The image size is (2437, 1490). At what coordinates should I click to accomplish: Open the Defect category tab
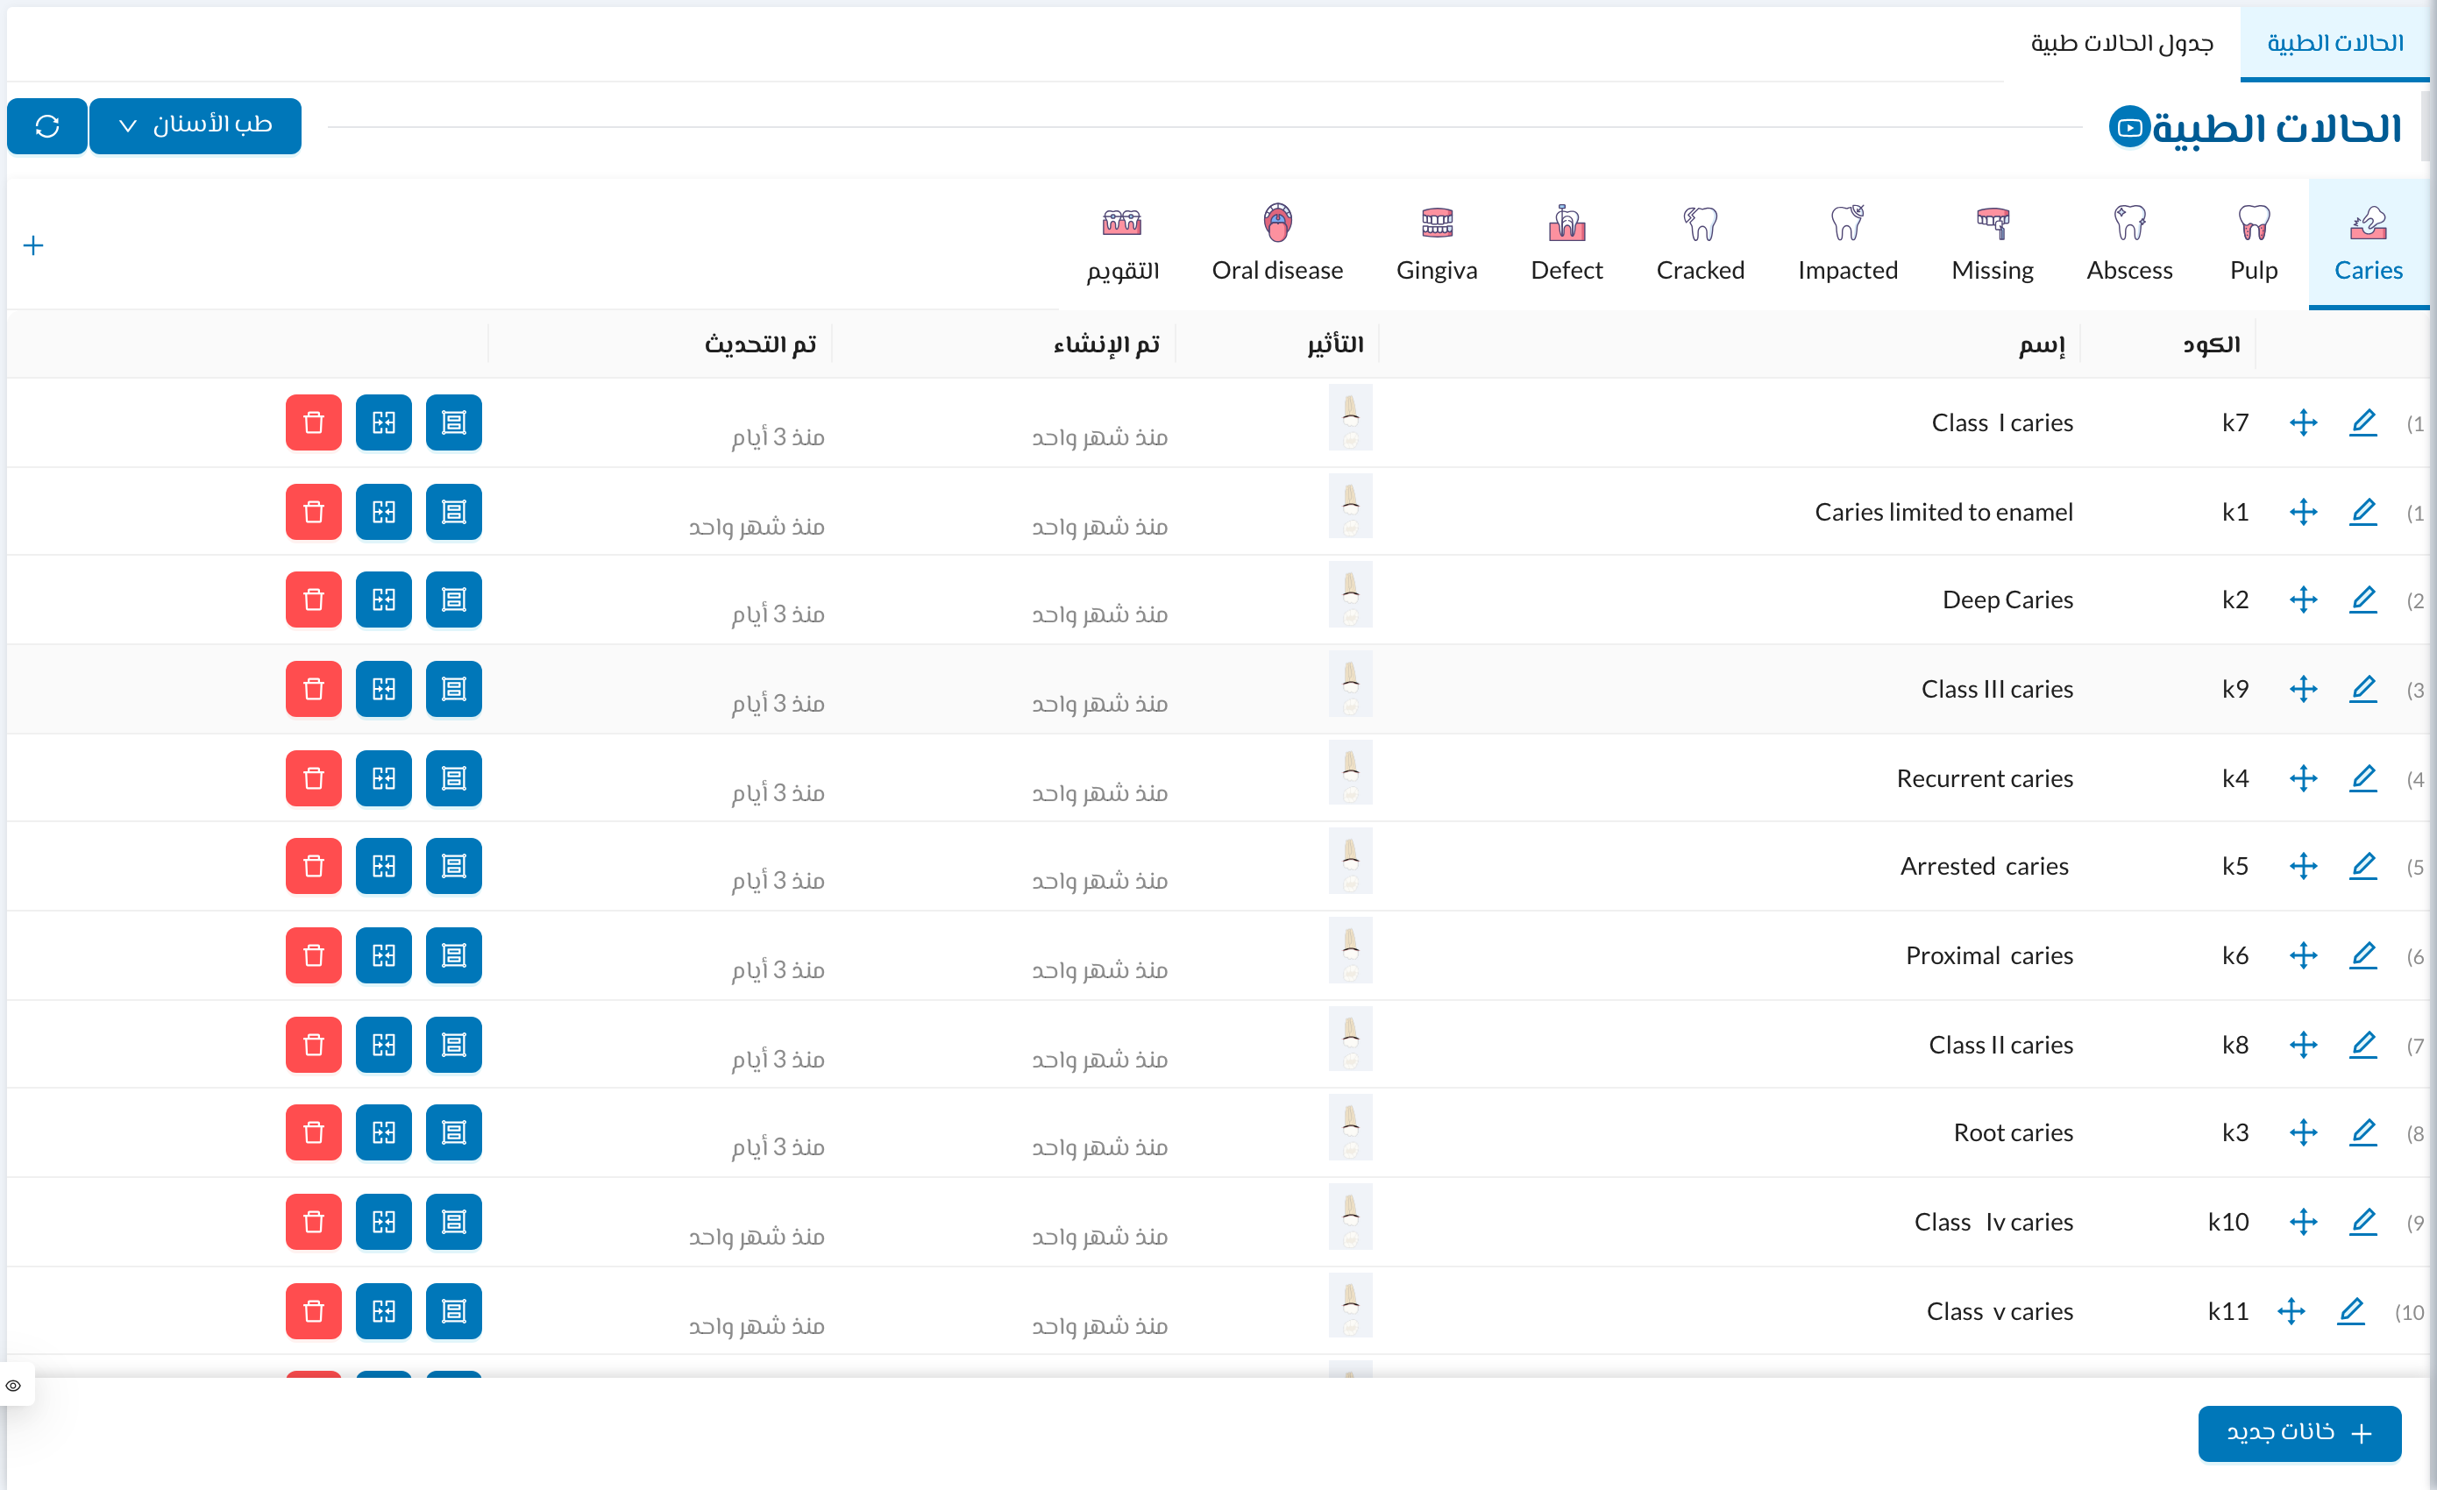click(x=1567, y=245)
